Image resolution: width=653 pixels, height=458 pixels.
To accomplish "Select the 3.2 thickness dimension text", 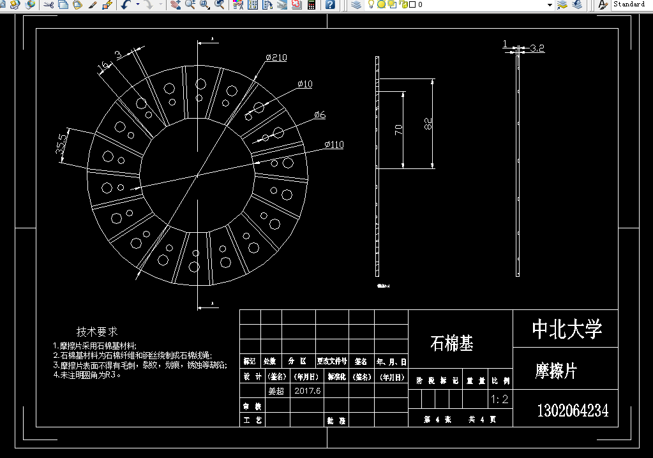I will (537, 48).
